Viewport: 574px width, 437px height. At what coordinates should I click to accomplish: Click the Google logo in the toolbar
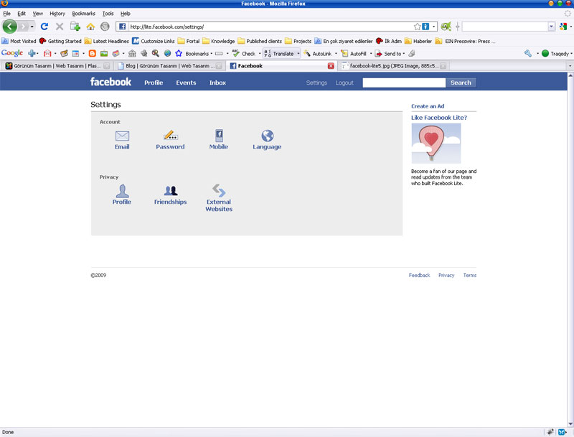click(x=12, y=53)
